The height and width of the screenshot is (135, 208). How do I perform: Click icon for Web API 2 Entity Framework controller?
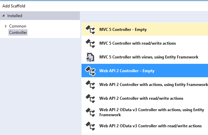click(x=91, y=85)
